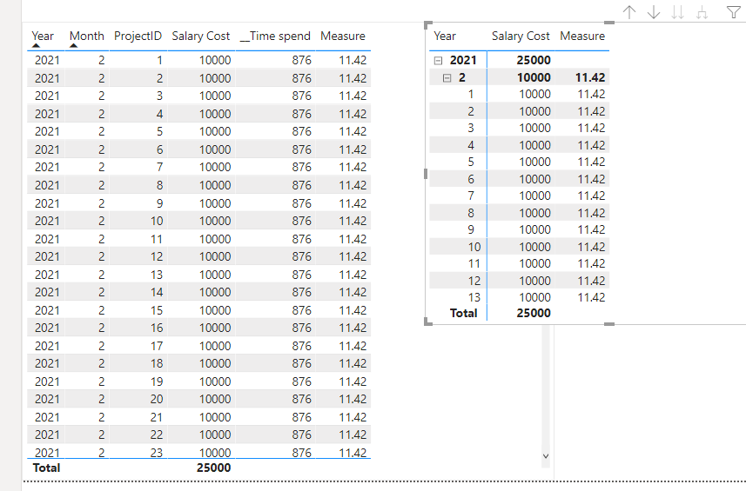Sort left table by Measure header
This screenshot has width=746, height=491.
[343, 36]
